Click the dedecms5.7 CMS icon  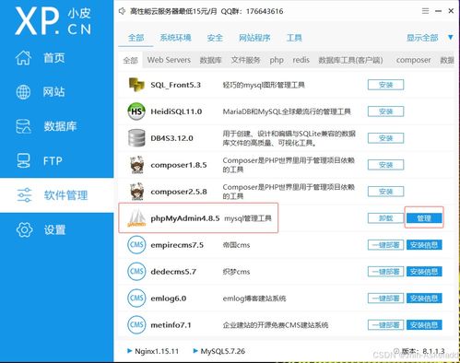point(136,272)
